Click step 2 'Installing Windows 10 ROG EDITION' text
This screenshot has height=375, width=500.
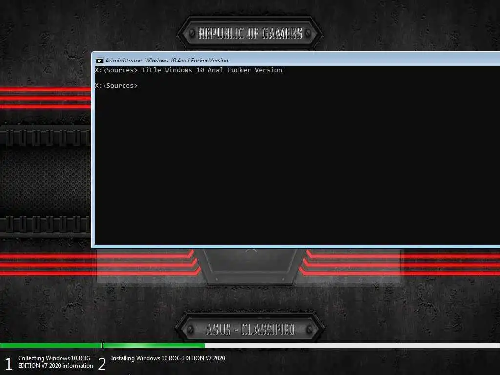click(168, 358)
